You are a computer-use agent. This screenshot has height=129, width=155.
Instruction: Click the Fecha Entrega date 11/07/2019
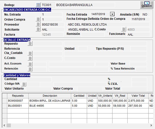pos(140,19)
